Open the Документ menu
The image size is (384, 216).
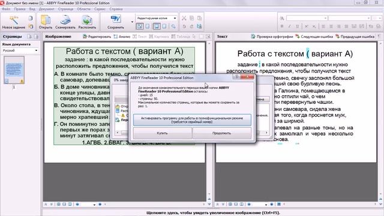[46, 9]
